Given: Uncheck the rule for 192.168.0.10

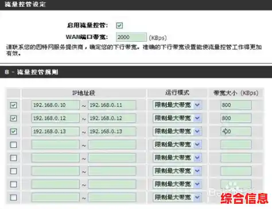Looking at the screenshot, I should click(x=13, y=105).
